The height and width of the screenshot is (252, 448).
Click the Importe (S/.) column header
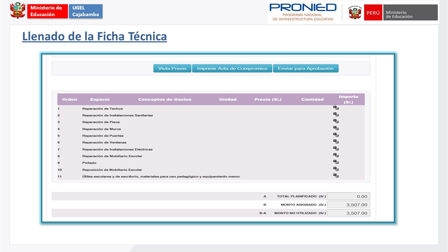pos(349,99)
